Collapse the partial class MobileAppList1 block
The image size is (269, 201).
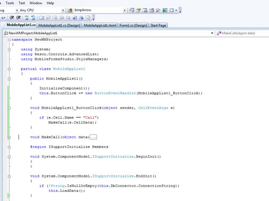click(9, 69)
